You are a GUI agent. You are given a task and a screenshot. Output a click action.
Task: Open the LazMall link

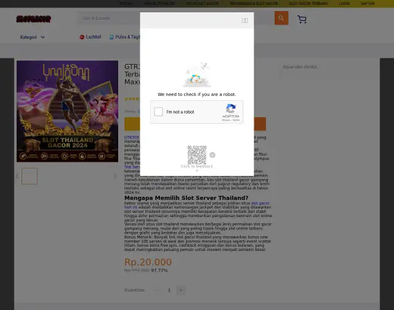click(x=93, y=37)
